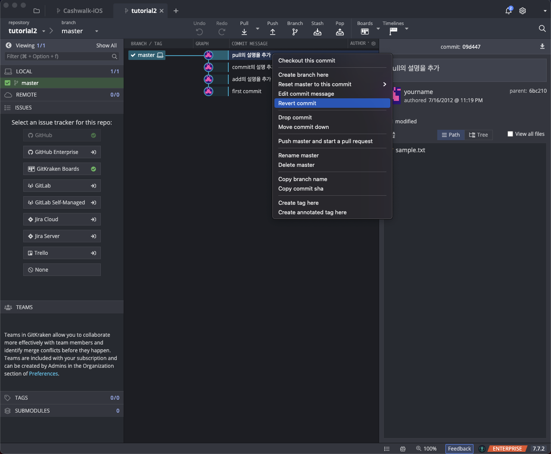
Task: Click the Feedback button
Action: (x=459, y=449)
